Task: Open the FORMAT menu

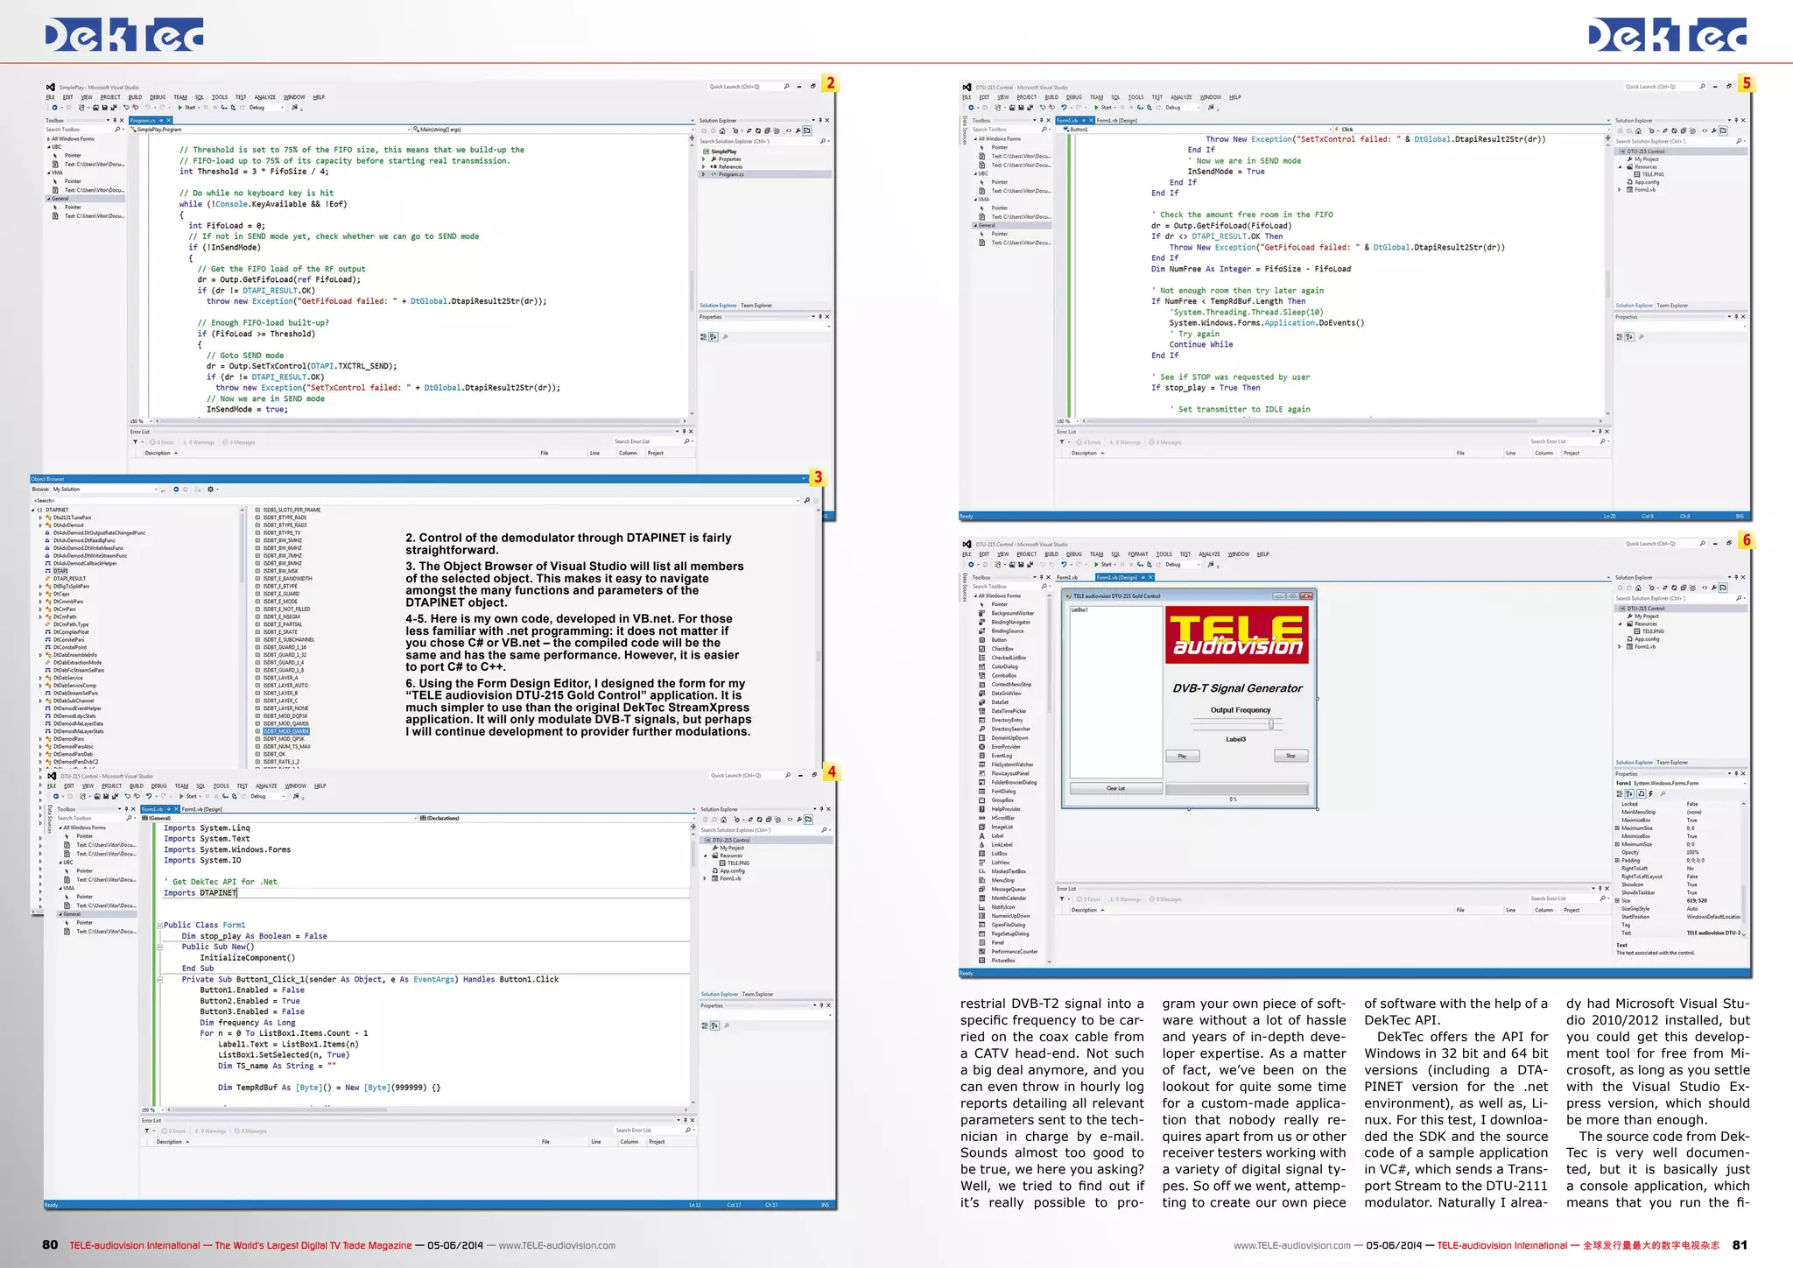Action: click(1137, 554)
